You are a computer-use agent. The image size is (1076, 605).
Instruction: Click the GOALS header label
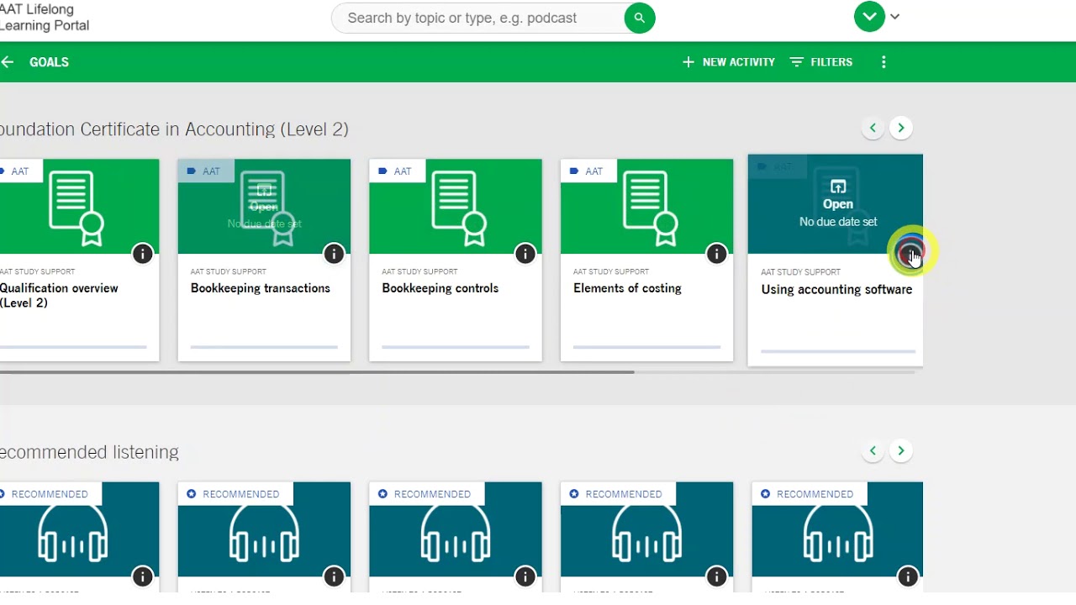pyautogui.click(x=49, y=62)
